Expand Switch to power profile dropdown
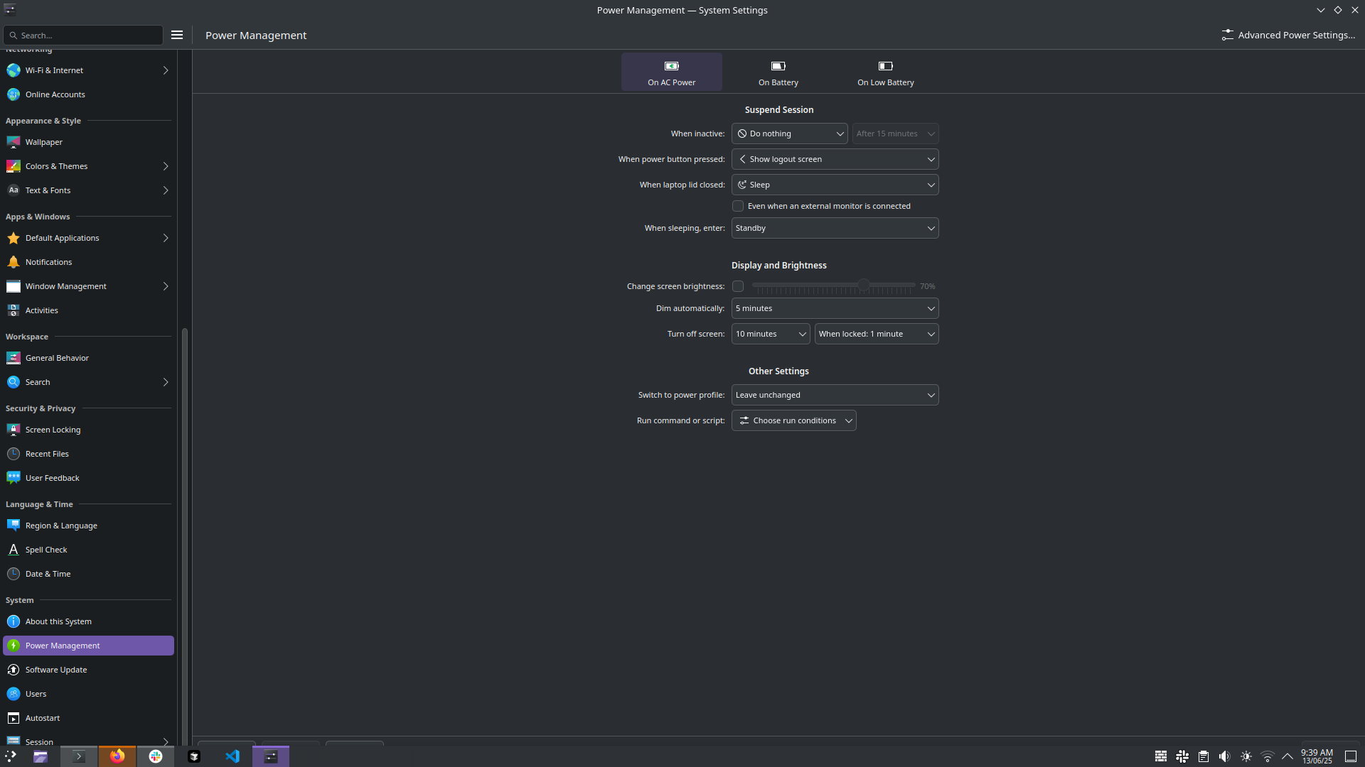This screenshot has height=767, width=1365. 835,395
